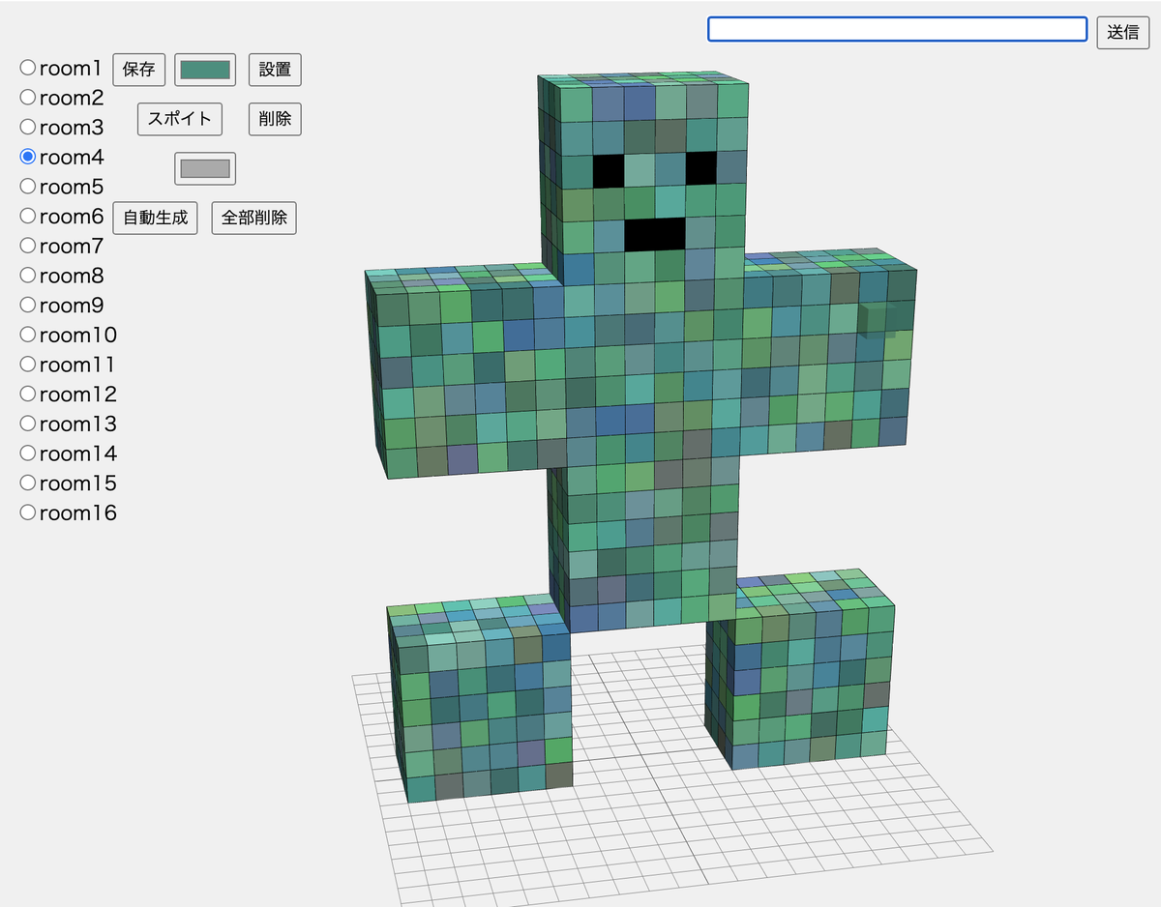
Task: Click the figure's right black eye
Action: (x=701, y=167)
